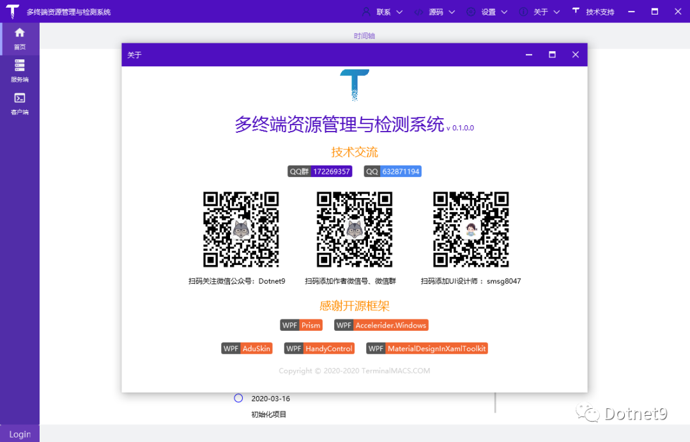Open the WPF AduSkin framework badge
Image resolution: width=690 pixels, height=442 pixels.
pos(247,349)
